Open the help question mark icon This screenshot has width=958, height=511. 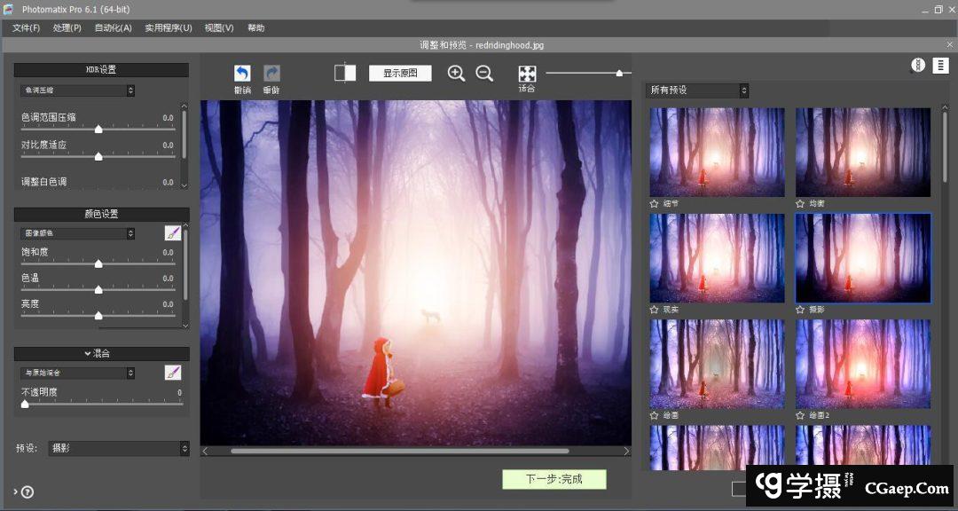pos(27,491)
